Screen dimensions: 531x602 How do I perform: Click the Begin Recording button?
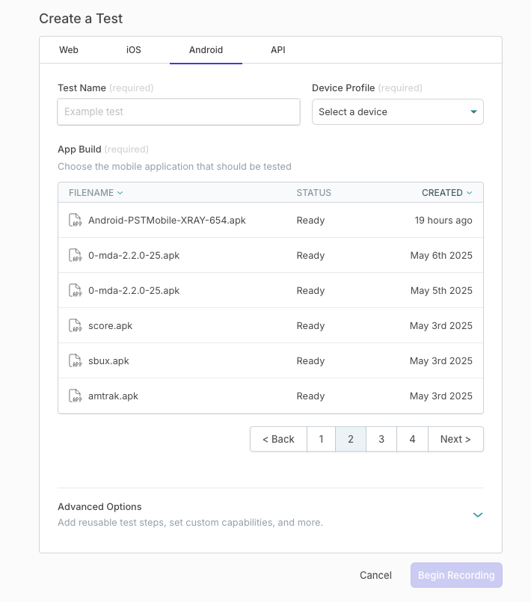(x=456, y=575)
